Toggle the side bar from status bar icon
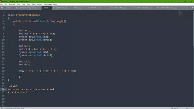Viewport: 194px width, 109px height. (2, 108)
